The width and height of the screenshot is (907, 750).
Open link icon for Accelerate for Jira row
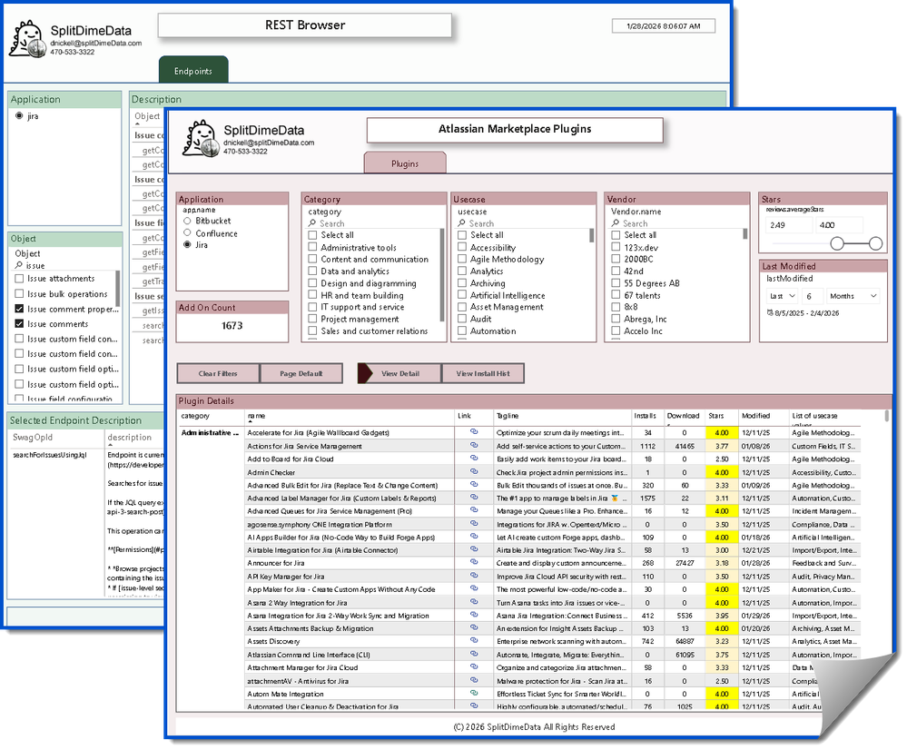click(x=474, y=431)
